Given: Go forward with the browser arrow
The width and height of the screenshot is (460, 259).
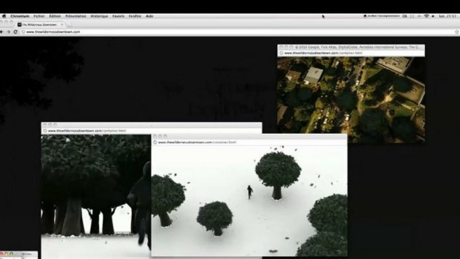Looking at the screenshot, I should pyautogui.click(x=9, y=32).
